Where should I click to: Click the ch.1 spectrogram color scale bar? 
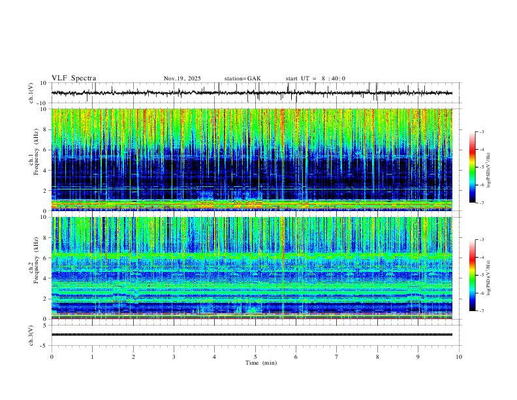473,167
